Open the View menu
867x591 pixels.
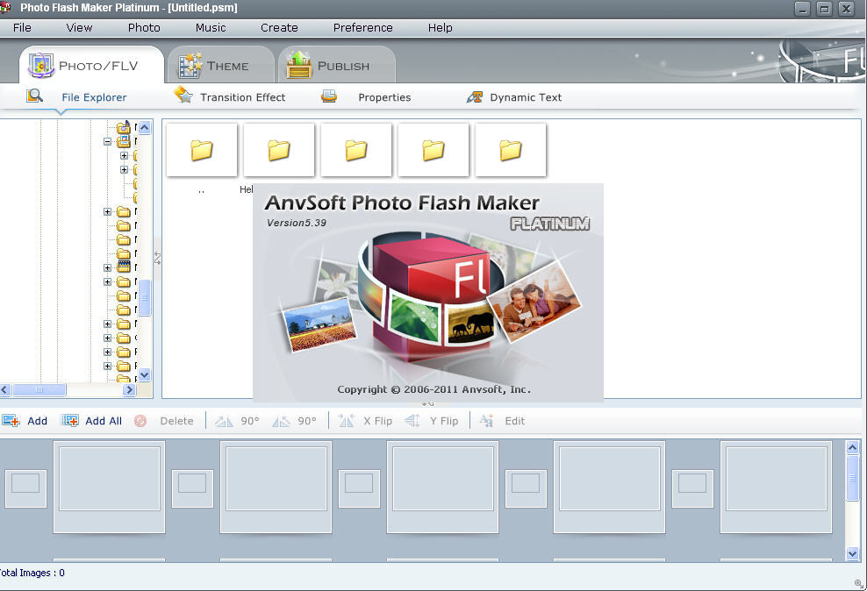click(79, 27)
